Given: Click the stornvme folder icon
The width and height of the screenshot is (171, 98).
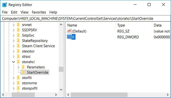Looking at the screenshot, I should (x=18, y=83).
